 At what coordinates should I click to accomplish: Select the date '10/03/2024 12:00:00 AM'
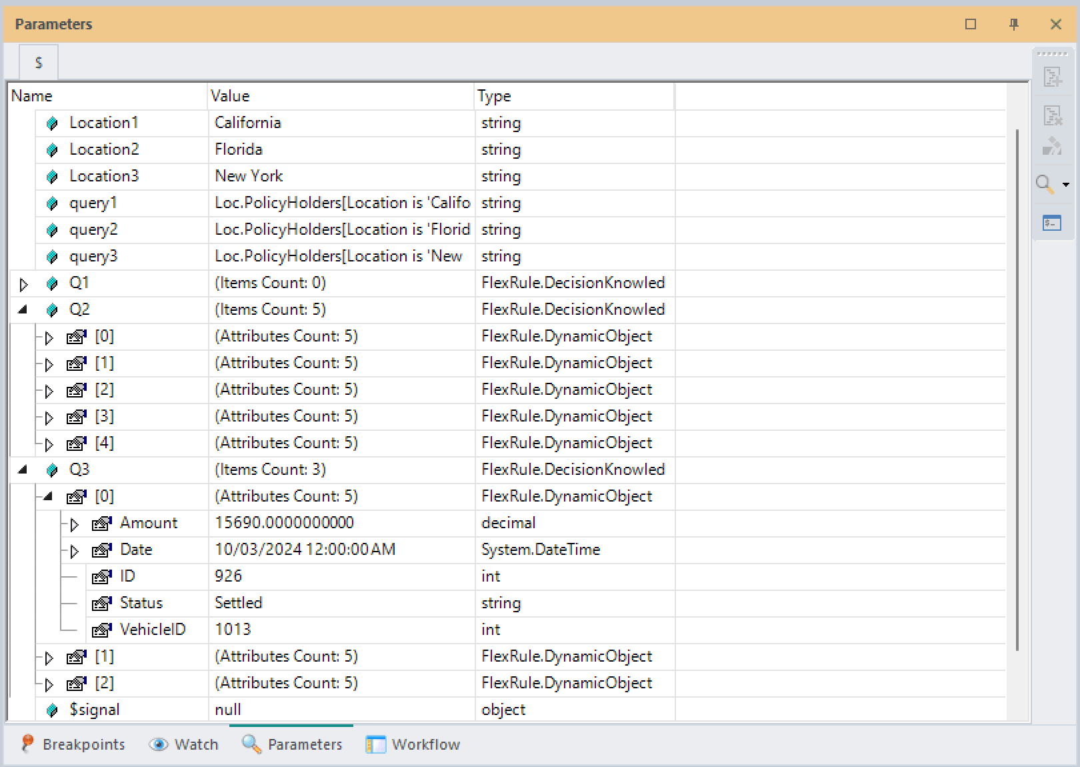click(305, 550)
